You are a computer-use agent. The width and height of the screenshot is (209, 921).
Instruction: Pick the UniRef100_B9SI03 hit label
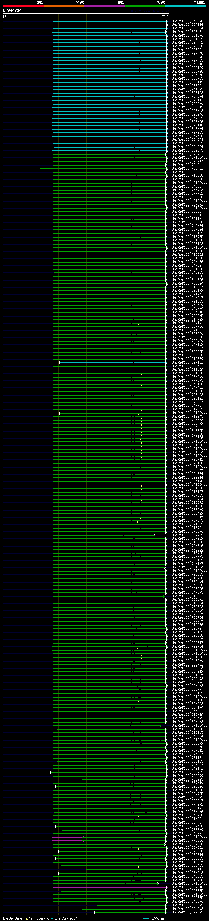click(187, 93)
